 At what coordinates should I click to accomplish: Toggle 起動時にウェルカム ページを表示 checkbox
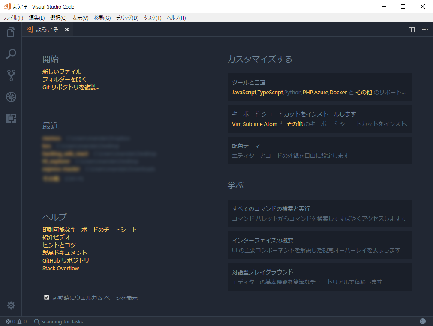click(47, 297)
